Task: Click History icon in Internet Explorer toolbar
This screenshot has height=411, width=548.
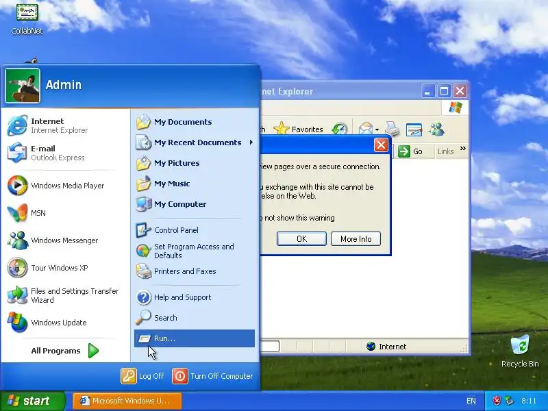Action: pyautogui.click(x=339, y=129)
